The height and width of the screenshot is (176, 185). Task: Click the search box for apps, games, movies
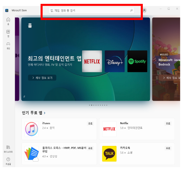point(92,11)
